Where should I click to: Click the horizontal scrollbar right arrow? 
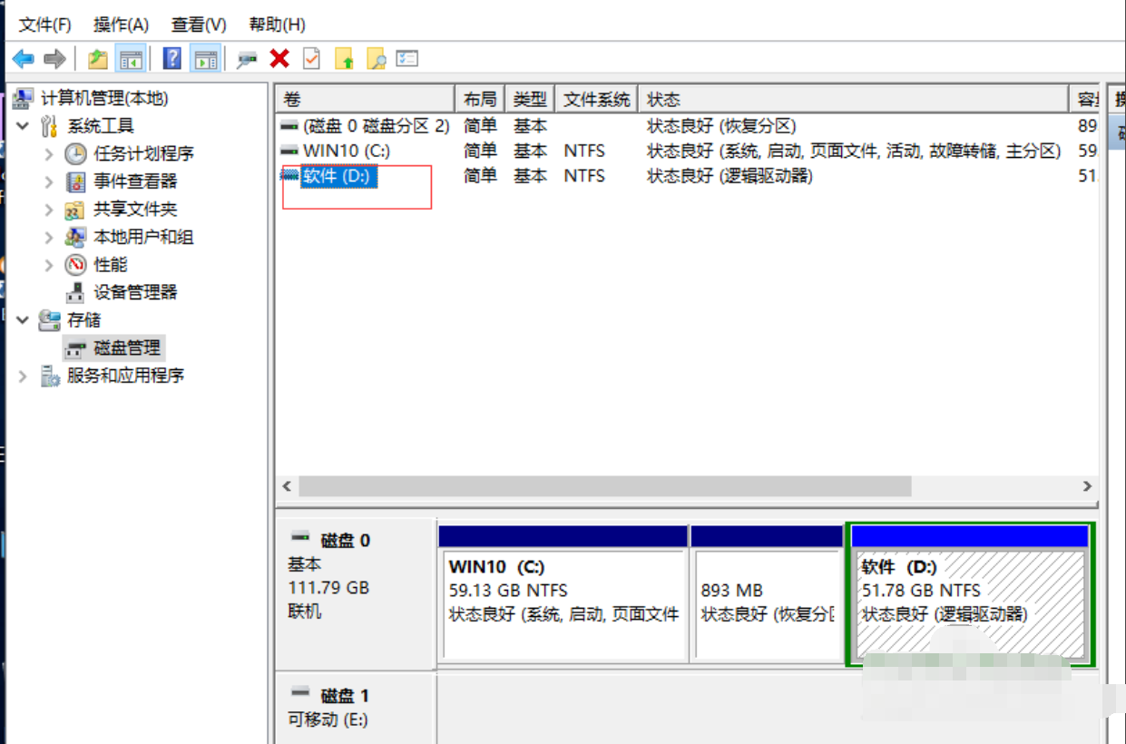coord(1087,486)
